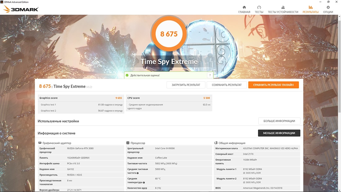The width and height of the screenshot is (341, 192).
Task: Click the Загрузить результат button
Action: tap(186, 85)
